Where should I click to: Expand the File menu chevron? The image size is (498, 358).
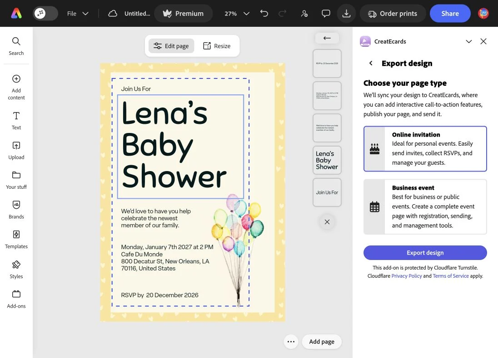pyautogui.click(x=85, y=14)
